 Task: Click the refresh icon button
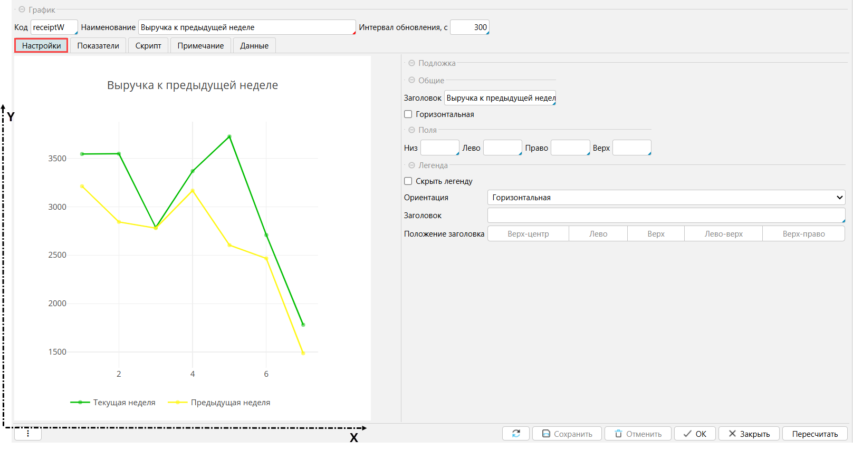click(515, 434)
